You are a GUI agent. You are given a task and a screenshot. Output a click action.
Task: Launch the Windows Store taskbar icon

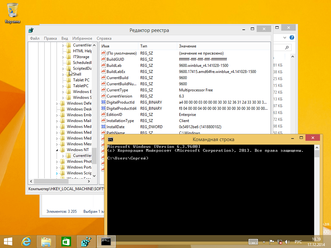66,242
